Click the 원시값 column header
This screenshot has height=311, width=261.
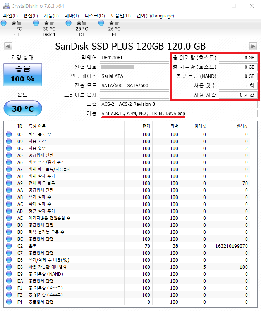pyautogui.click(x=229, y=126)
